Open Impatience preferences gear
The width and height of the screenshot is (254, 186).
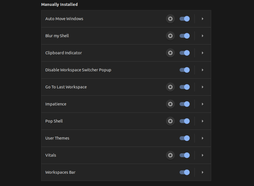170,104
